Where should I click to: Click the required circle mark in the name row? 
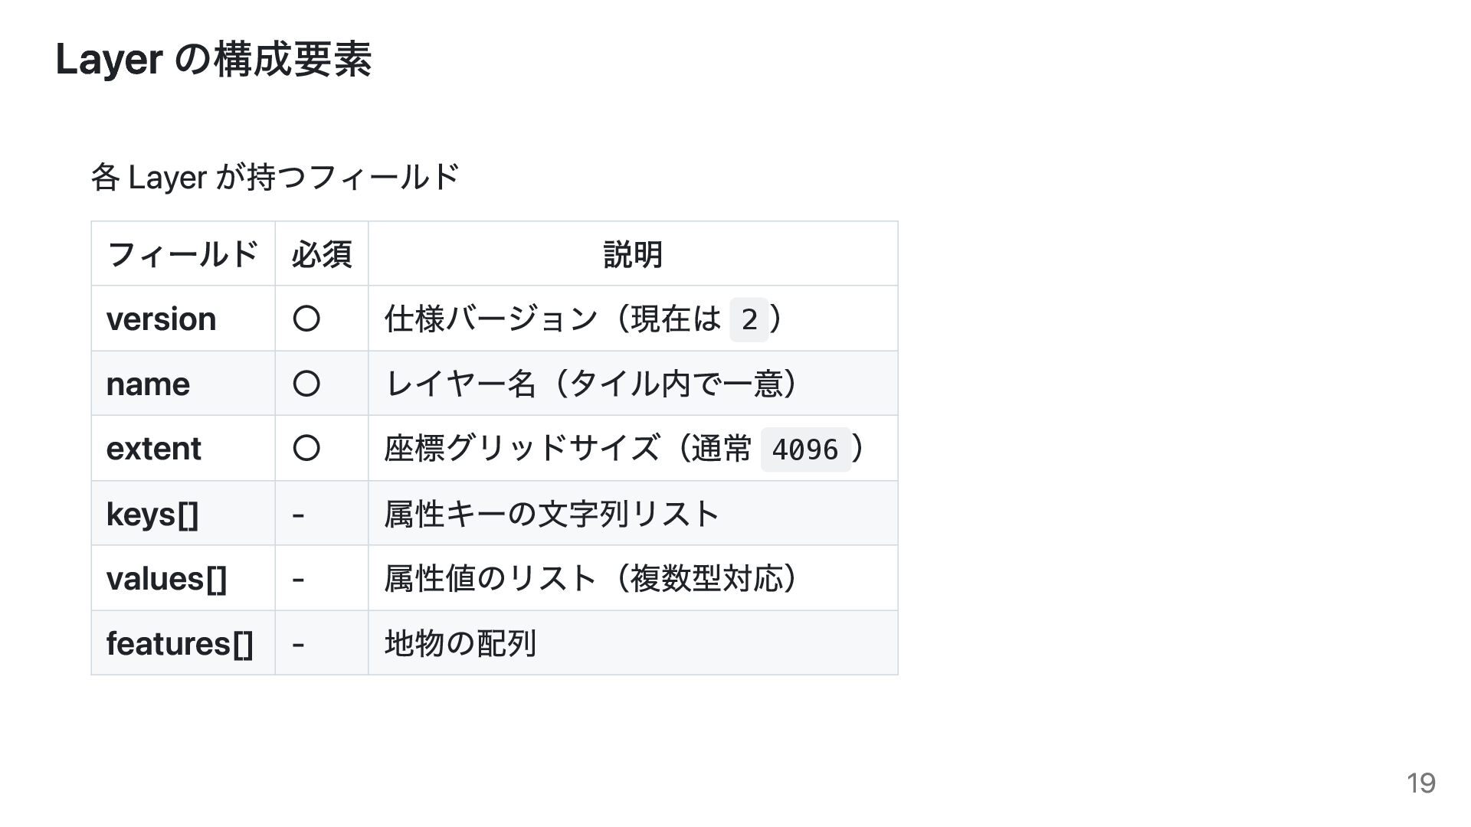306,384
